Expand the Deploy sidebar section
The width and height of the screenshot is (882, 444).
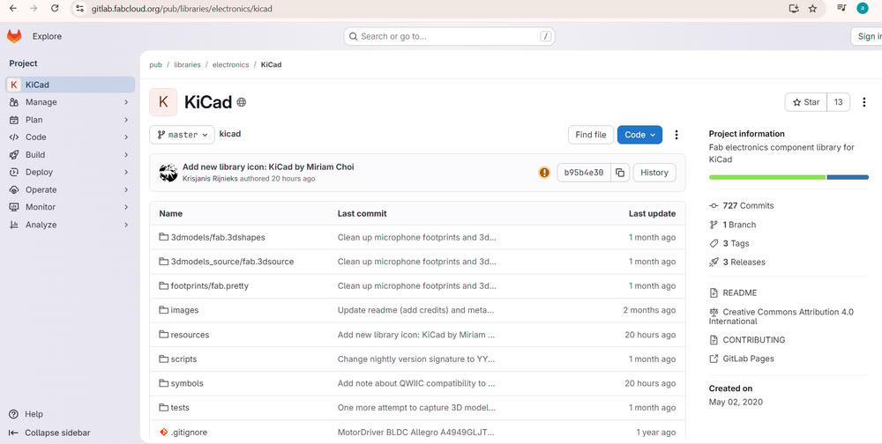(x=69, y=173)
